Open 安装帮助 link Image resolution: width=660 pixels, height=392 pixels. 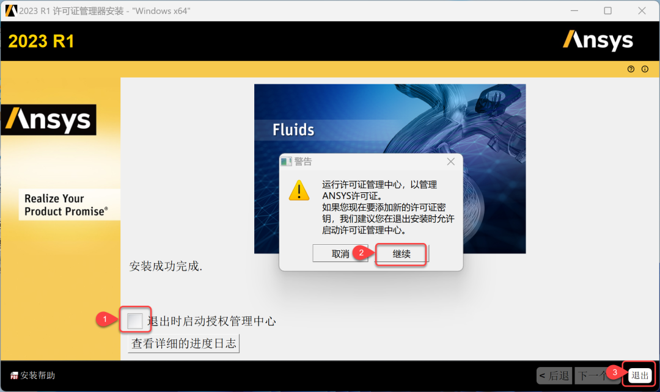[x=37, y=375]
